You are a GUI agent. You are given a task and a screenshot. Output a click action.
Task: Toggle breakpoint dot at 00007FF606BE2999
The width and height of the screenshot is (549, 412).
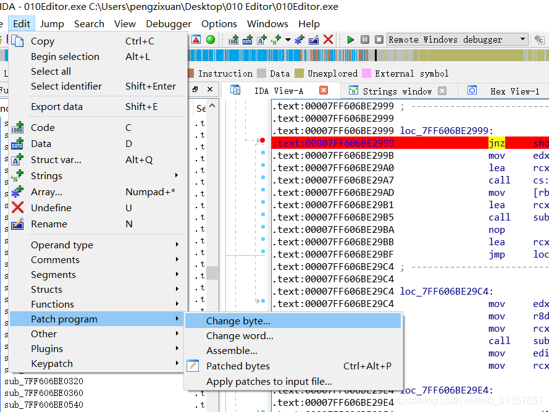click(262, 140)
